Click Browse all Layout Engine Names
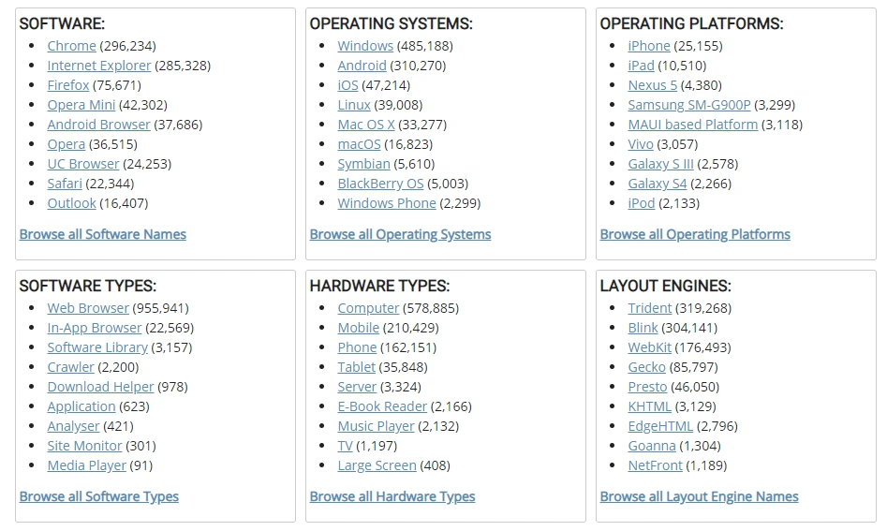Image resolution: width=887 pixels, height=531 pixels. point(699,496)
